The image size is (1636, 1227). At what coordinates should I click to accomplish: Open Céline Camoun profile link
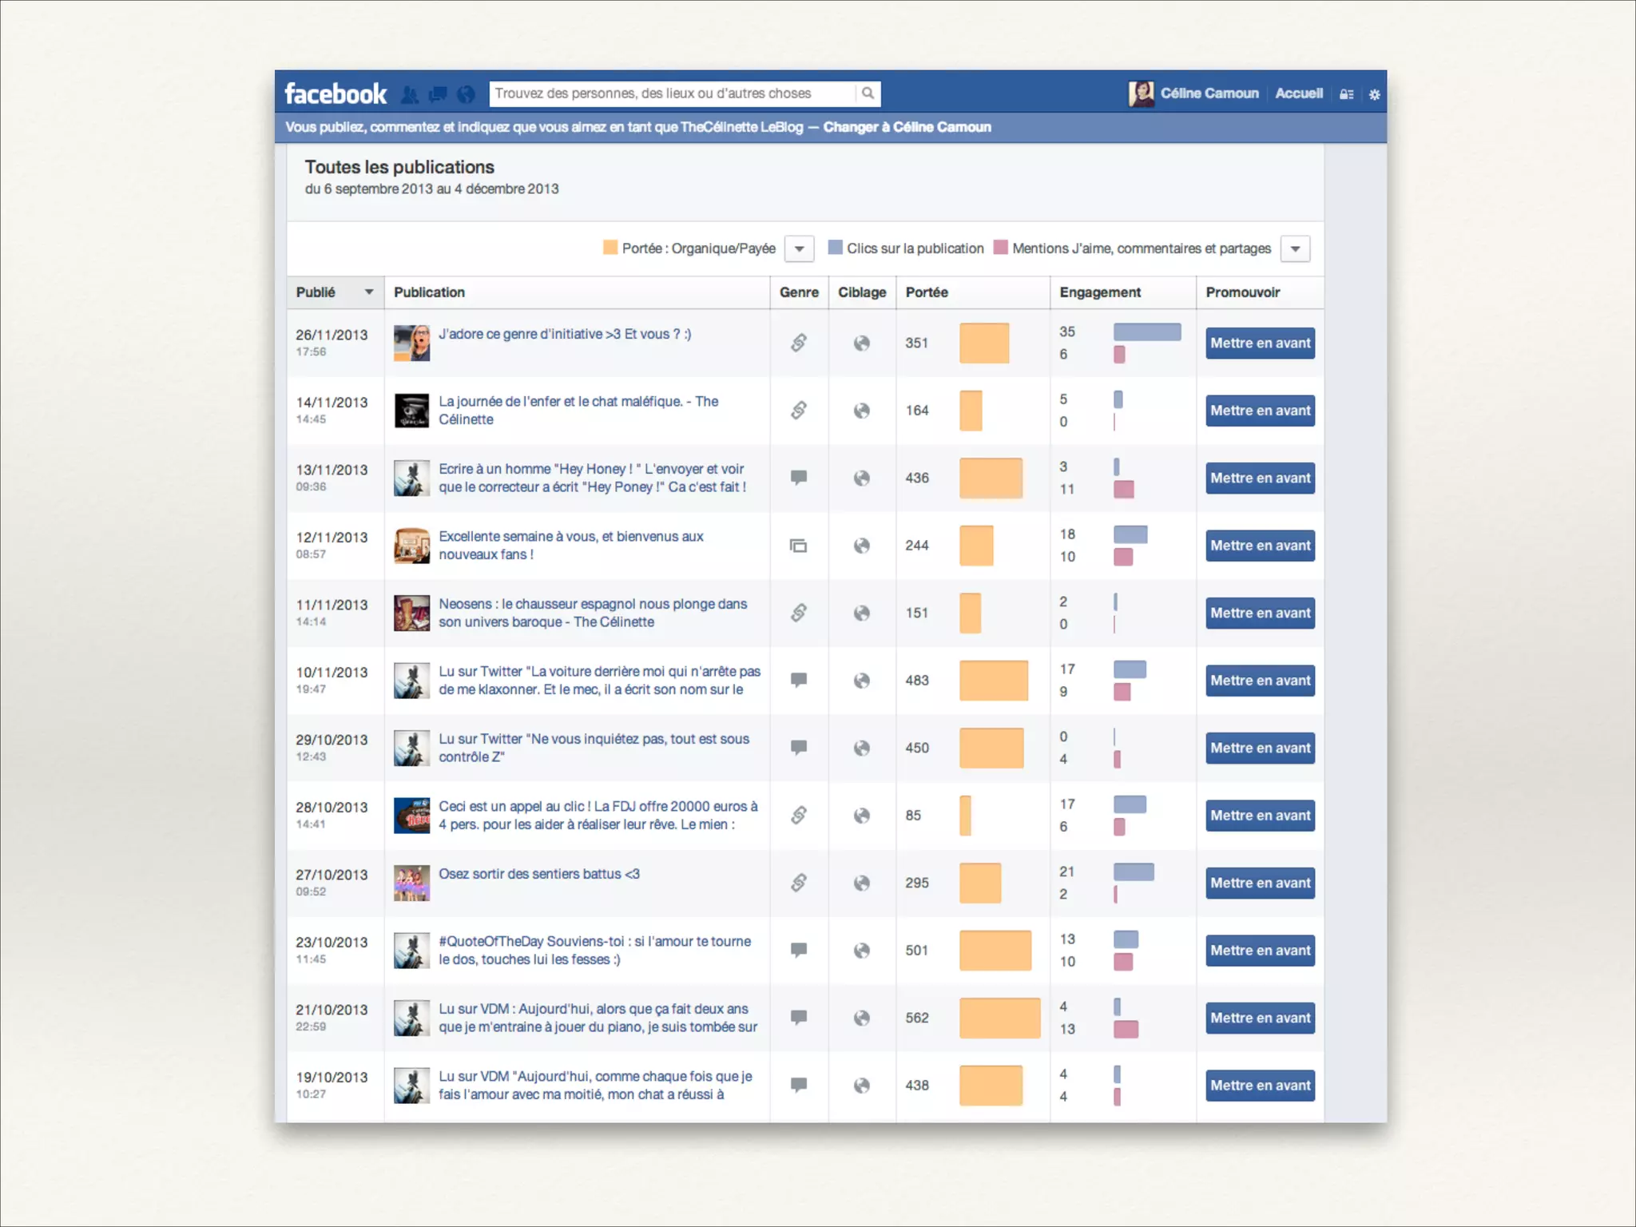(x=1209, y=93)
